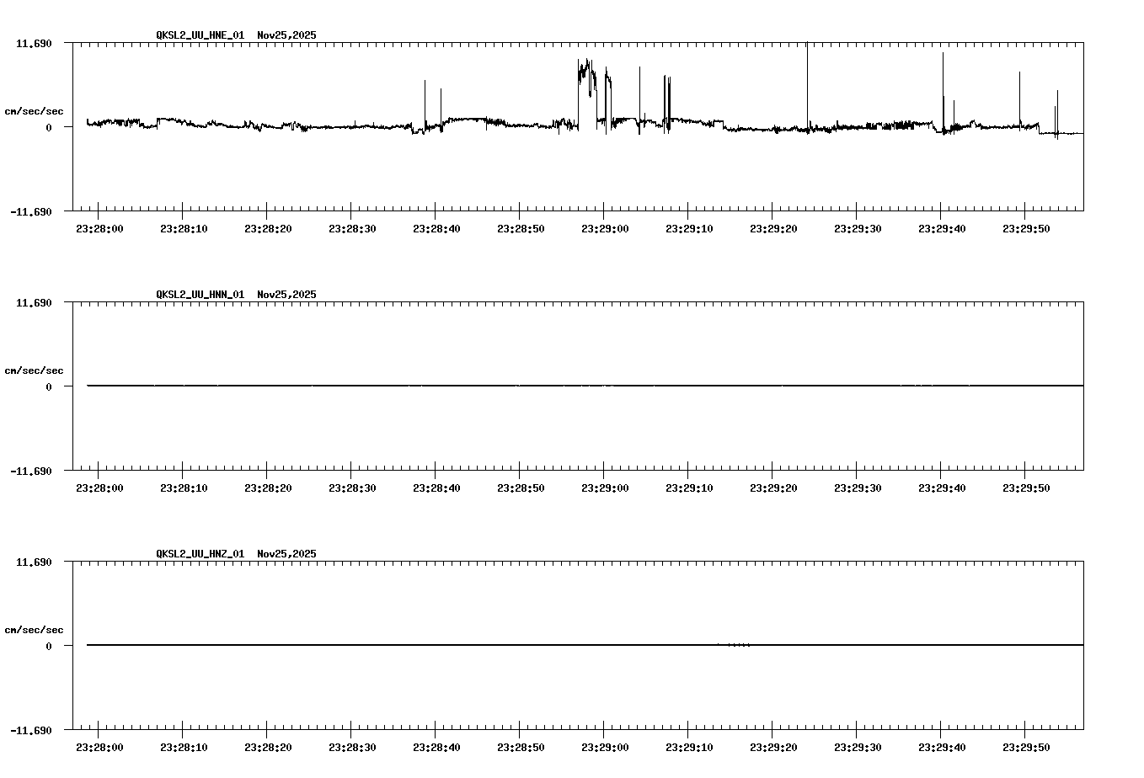
Task: Click the cm/sec/sec unit label on top plot
Action: coord(35,110)
